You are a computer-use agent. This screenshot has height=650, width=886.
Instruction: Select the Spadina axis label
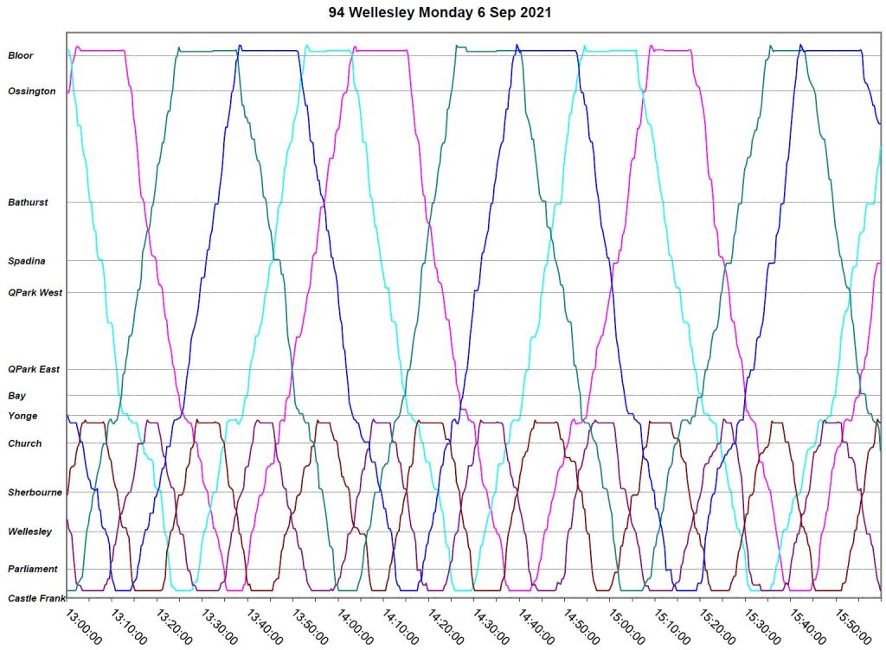tap(26, 261)
